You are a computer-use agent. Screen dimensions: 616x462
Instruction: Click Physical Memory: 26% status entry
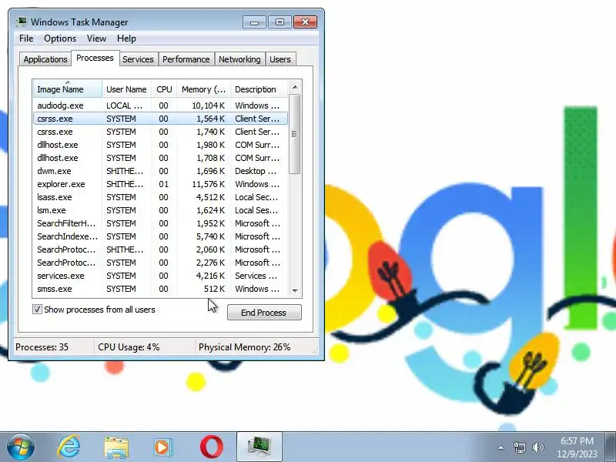(x=244, y=347)
